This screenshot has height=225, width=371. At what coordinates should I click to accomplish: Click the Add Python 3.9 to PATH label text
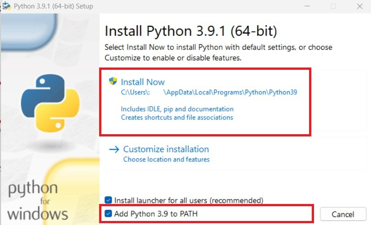(156, 214)
